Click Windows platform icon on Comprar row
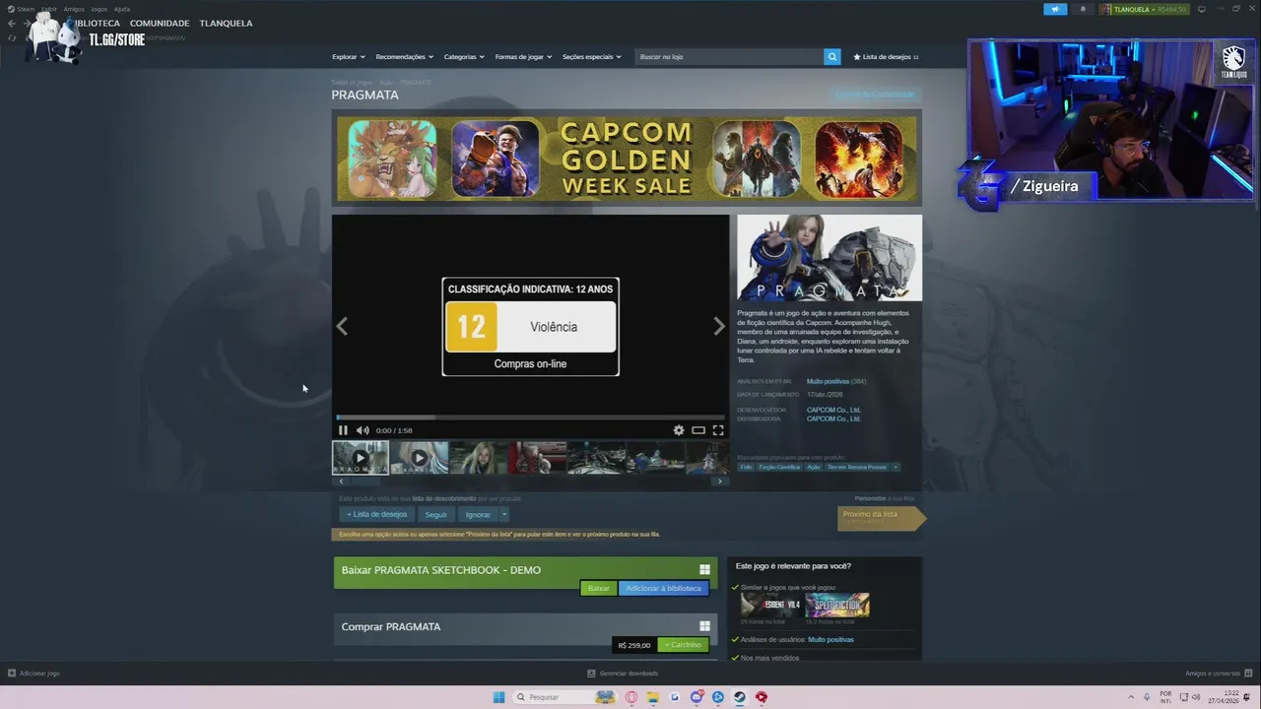 (x=704, y=626)
